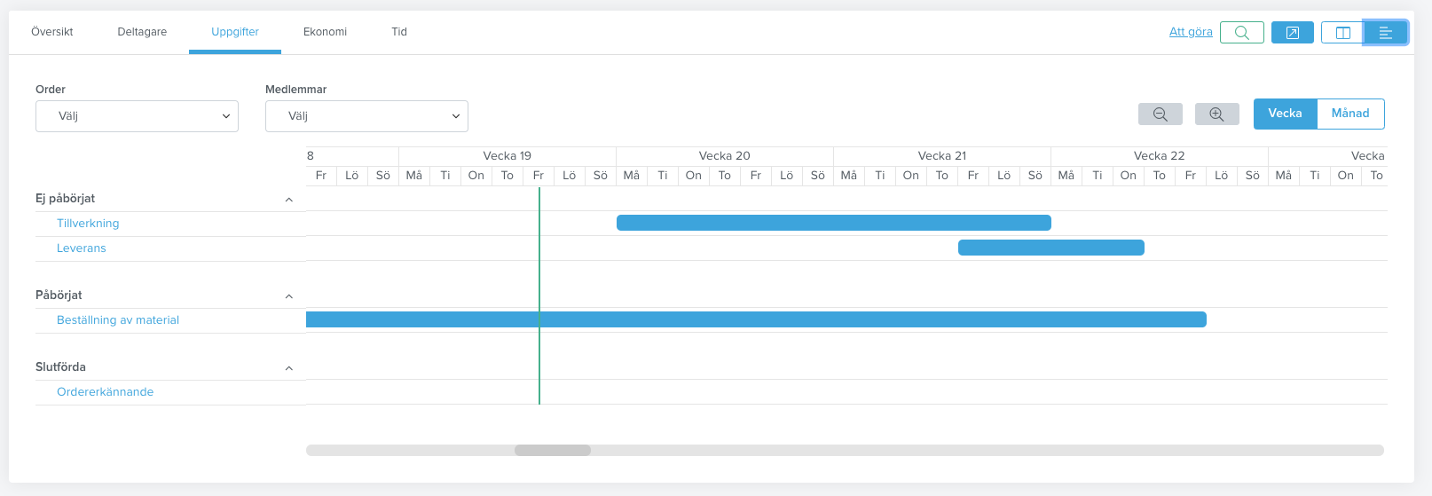Collapse the Påbörjat group
Viewport: 1432px width, 496px height.
[x=288, y=296]
